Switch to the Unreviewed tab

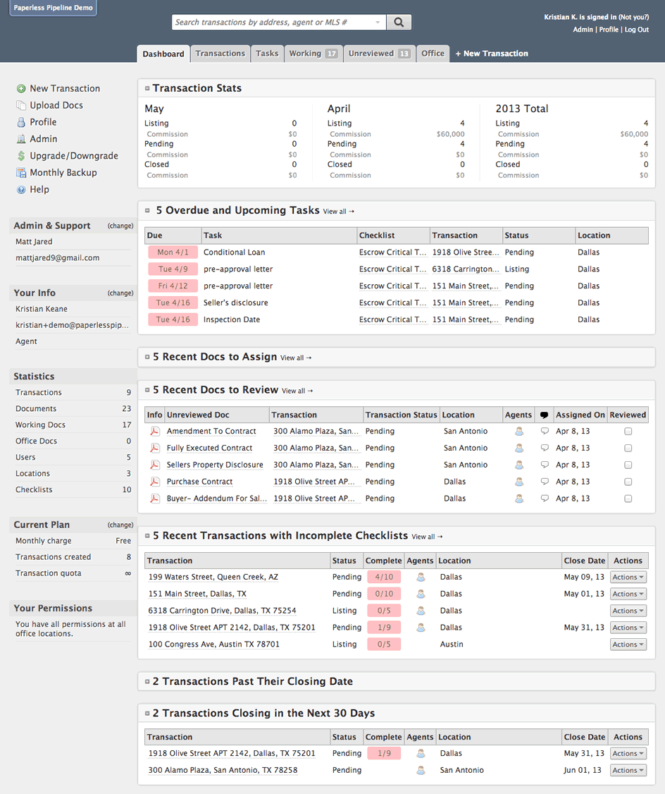pyautogui.click(x=379, y=54)
